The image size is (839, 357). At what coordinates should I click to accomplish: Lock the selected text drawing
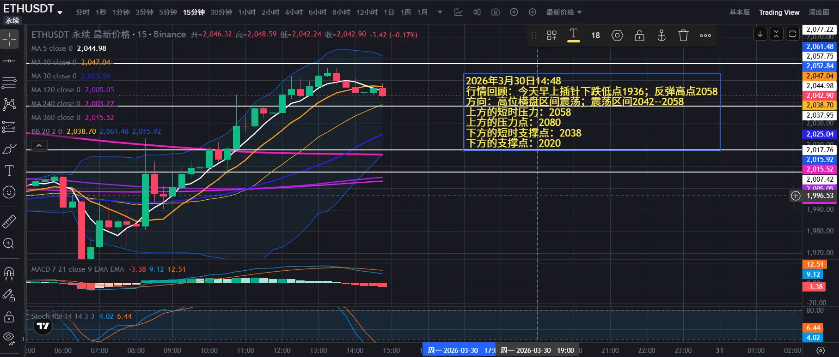tap(639, 36)
